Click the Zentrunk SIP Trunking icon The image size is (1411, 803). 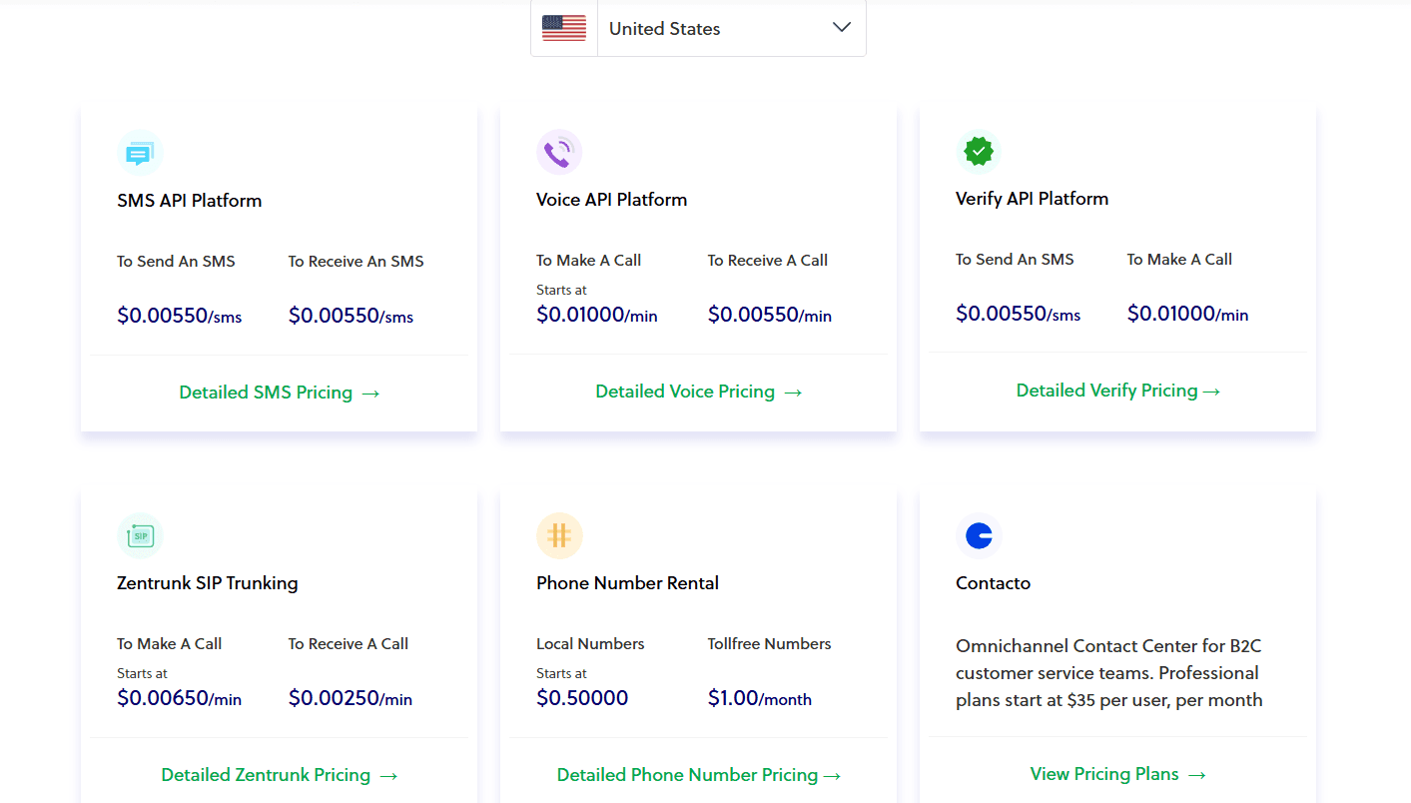[140, 536]
